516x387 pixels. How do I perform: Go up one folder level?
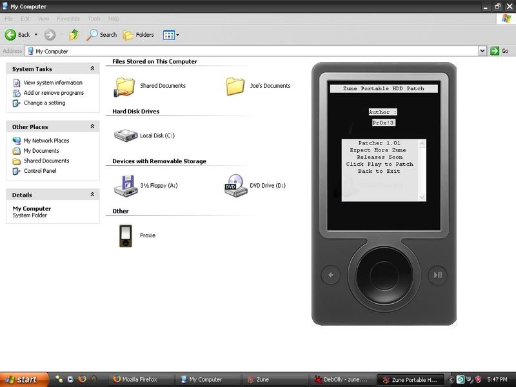pos(74,35)
